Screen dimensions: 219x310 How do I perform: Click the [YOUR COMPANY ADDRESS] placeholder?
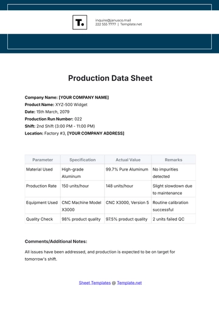(x=96, y=133)
